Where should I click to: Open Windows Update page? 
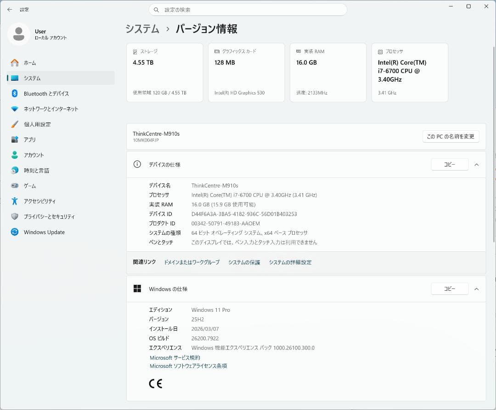coord(61,232)
